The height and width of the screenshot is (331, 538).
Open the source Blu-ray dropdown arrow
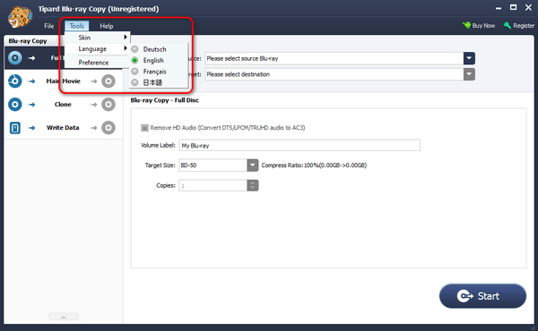pos(469,58)
